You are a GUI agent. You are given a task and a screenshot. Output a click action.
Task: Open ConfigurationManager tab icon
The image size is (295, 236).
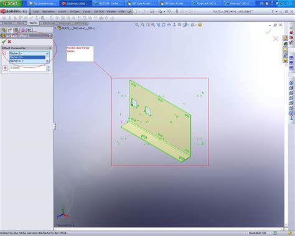tap(16, 31)
